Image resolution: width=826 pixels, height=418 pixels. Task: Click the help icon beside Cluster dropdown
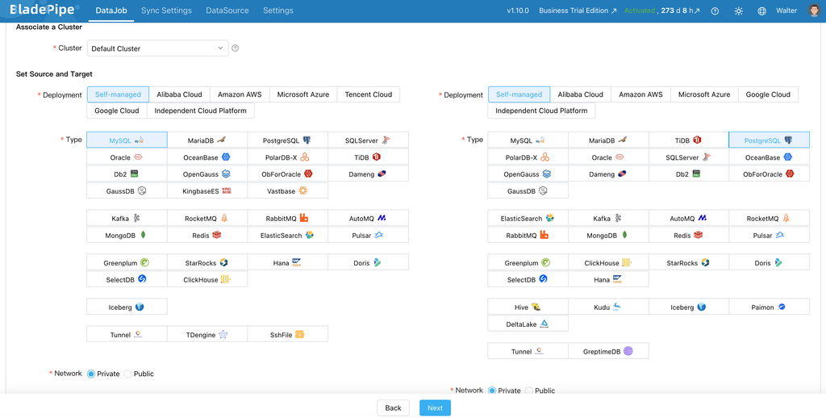[236, 48]
